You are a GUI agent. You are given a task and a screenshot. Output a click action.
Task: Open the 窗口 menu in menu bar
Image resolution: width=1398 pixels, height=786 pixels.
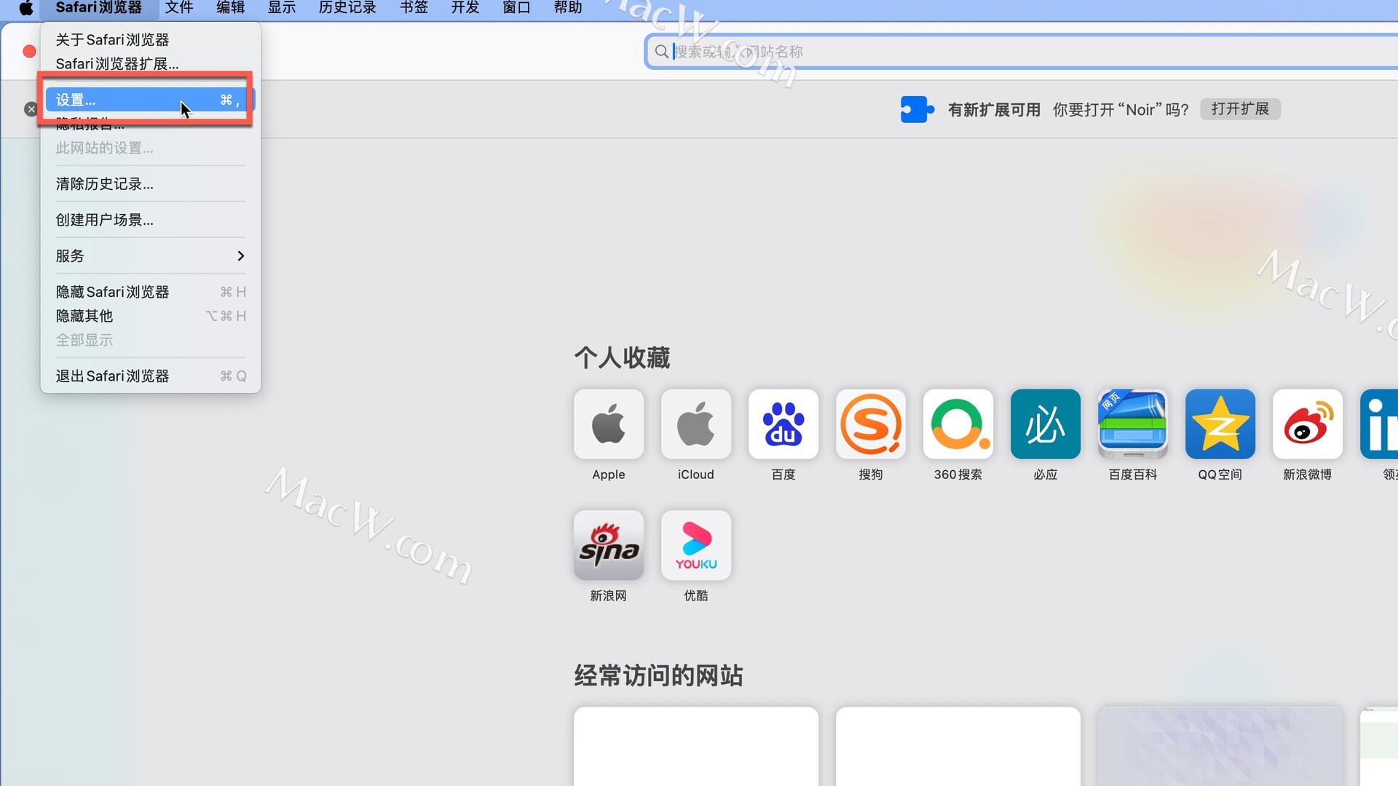[x=516, y=8]
